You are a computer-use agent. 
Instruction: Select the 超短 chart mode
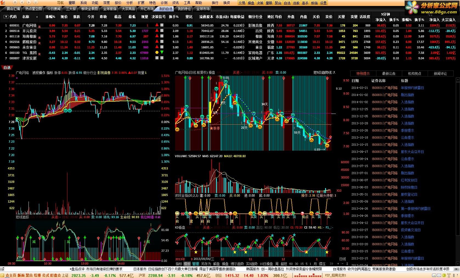[284, 264]
